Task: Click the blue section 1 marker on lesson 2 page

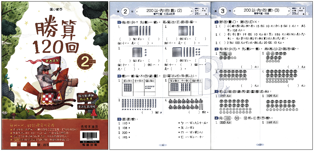Action: (x=119, y=23)
